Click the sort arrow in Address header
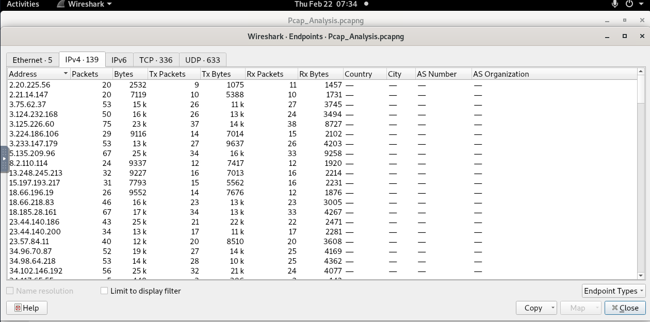 point(66,74)
